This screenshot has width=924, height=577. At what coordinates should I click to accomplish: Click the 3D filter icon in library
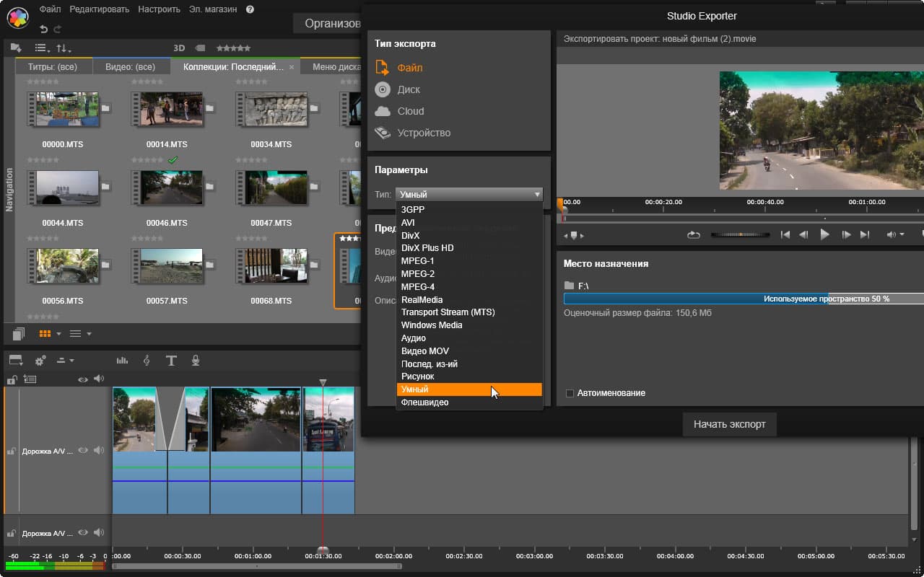click(x=179, y=48)
